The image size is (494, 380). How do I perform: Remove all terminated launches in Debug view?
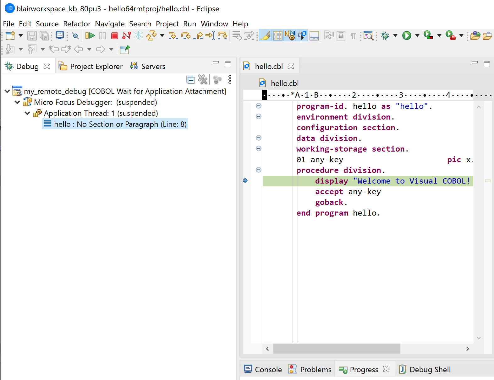click(x=203, y=80)
